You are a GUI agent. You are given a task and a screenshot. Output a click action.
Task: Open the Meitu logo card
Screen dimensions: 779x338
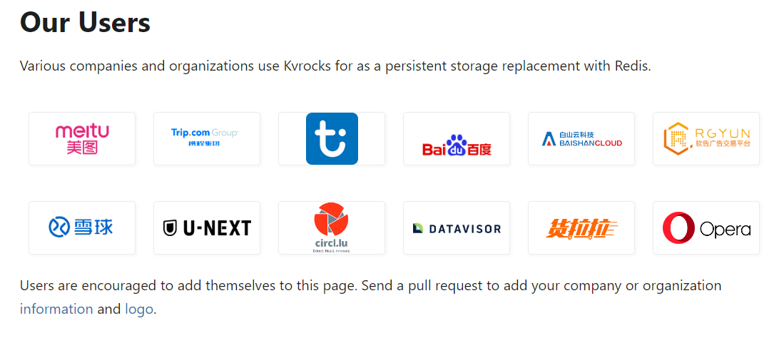click(x=82, y=138)
